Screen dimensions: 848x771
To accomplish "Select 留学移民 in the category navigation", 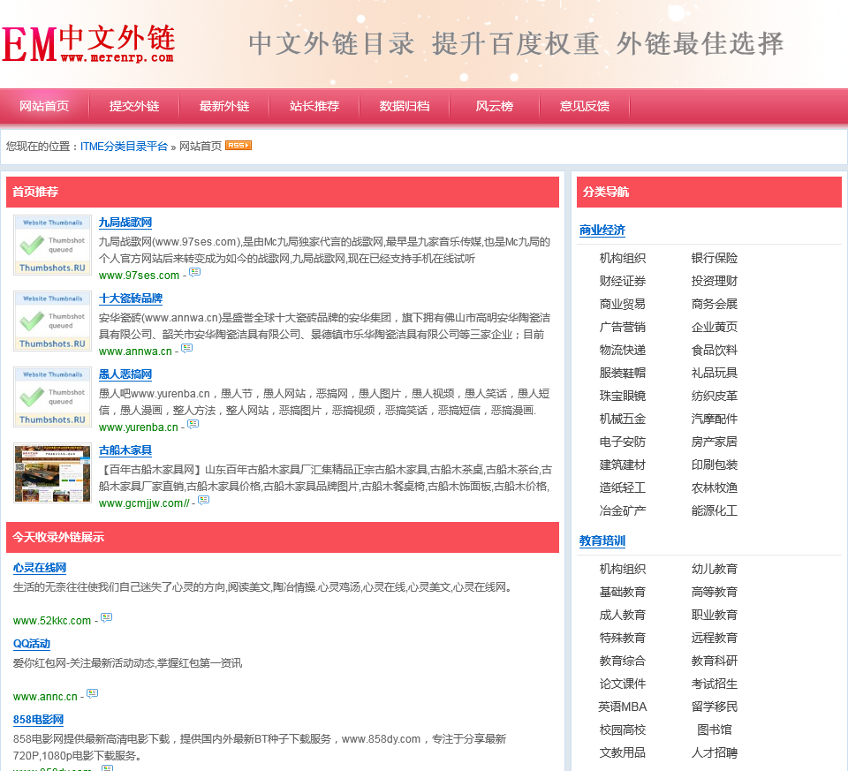I will [x=714, y=707].
